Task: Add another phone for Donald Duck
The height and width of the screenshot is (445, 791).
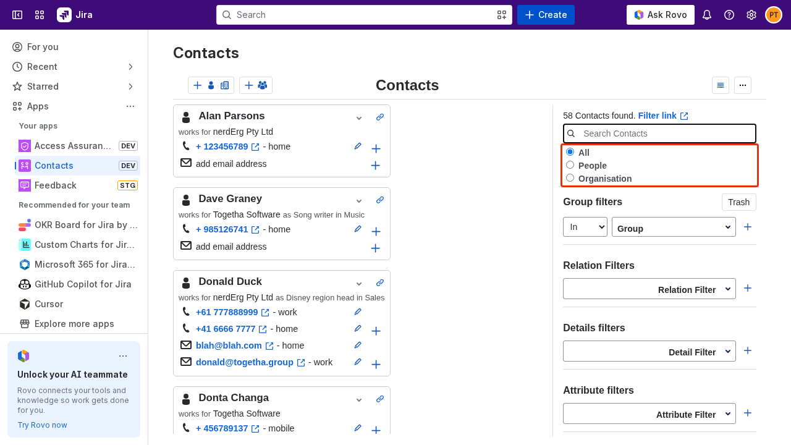Action: point(376,331)
